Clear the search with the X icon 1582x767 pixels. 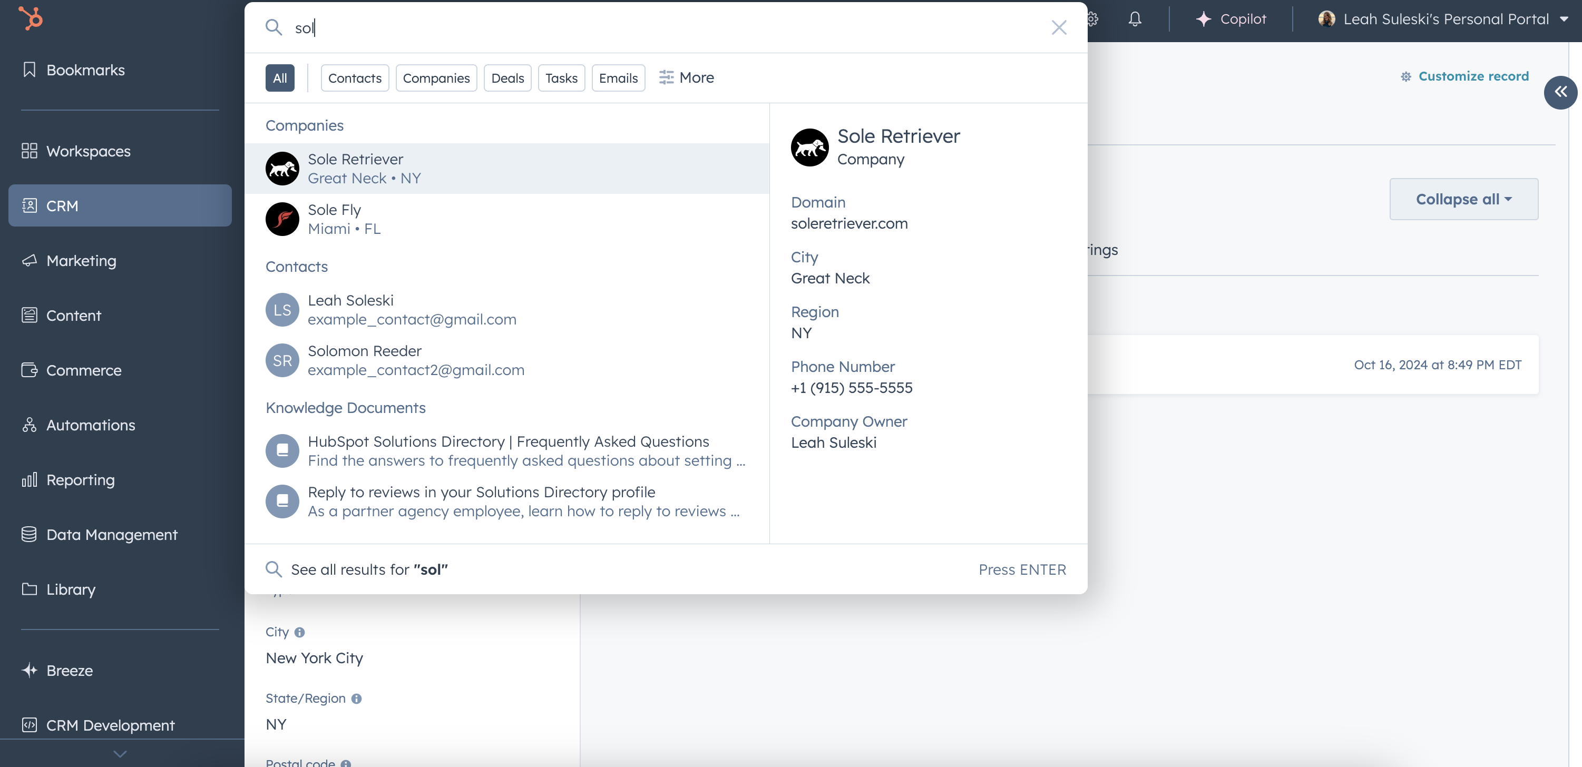coord(1059,27)
